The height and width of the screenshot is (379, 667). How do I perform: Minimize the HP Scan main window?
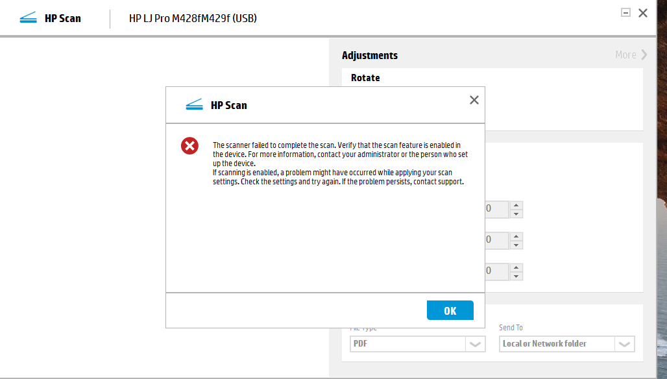625,12
